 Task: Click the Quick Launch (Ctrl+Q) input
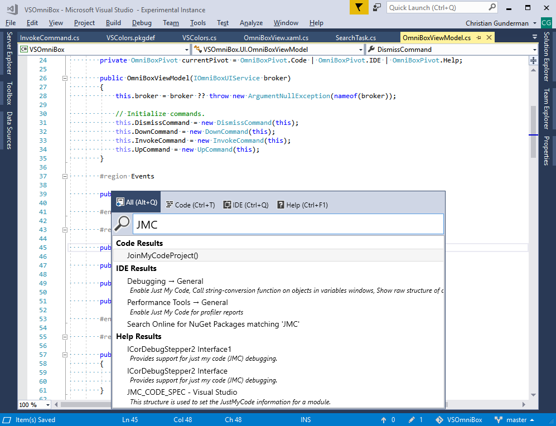[438, 7]
